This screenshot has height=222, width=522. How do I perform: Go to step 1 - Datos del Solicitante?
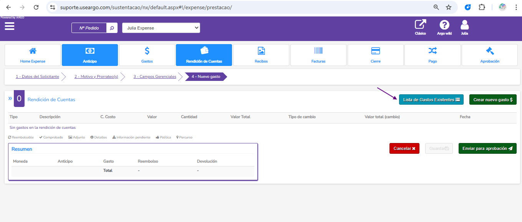coord(37,77)
